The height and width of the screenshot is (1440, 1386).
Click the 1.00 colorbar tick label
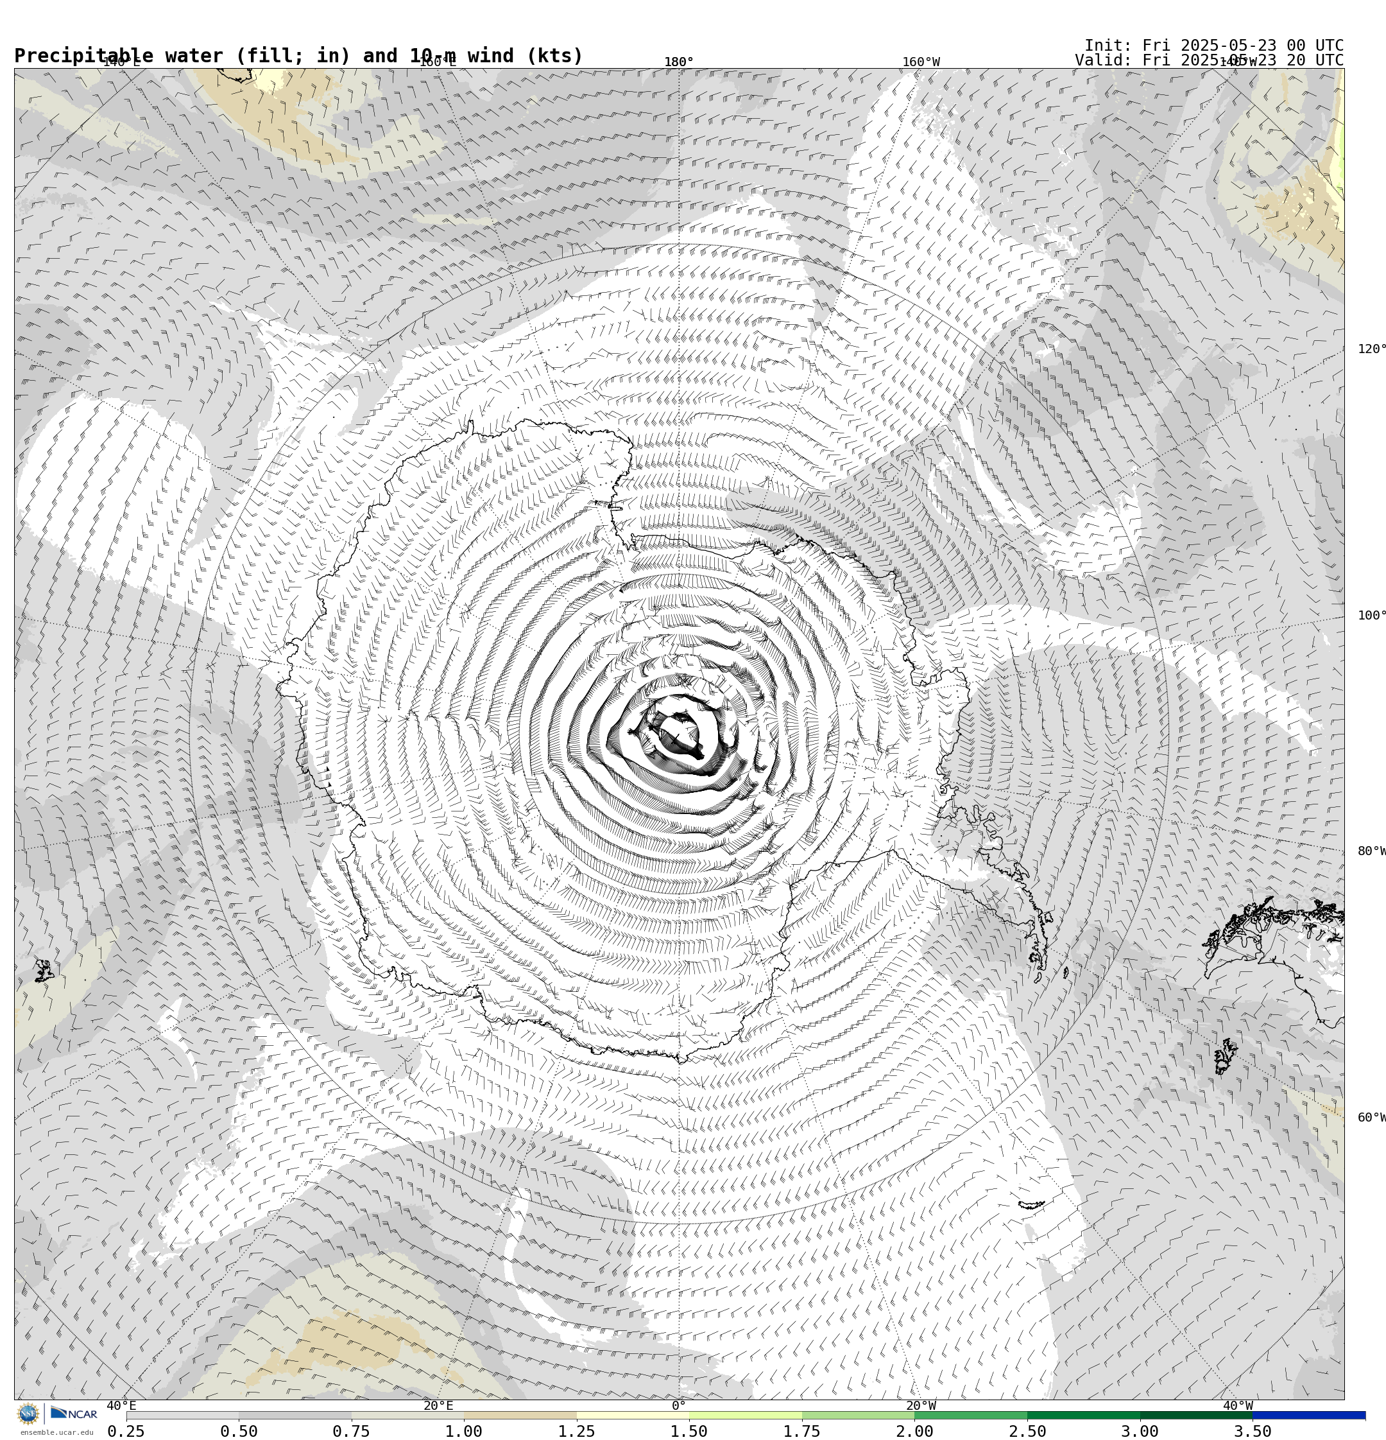coord(464,1431)
